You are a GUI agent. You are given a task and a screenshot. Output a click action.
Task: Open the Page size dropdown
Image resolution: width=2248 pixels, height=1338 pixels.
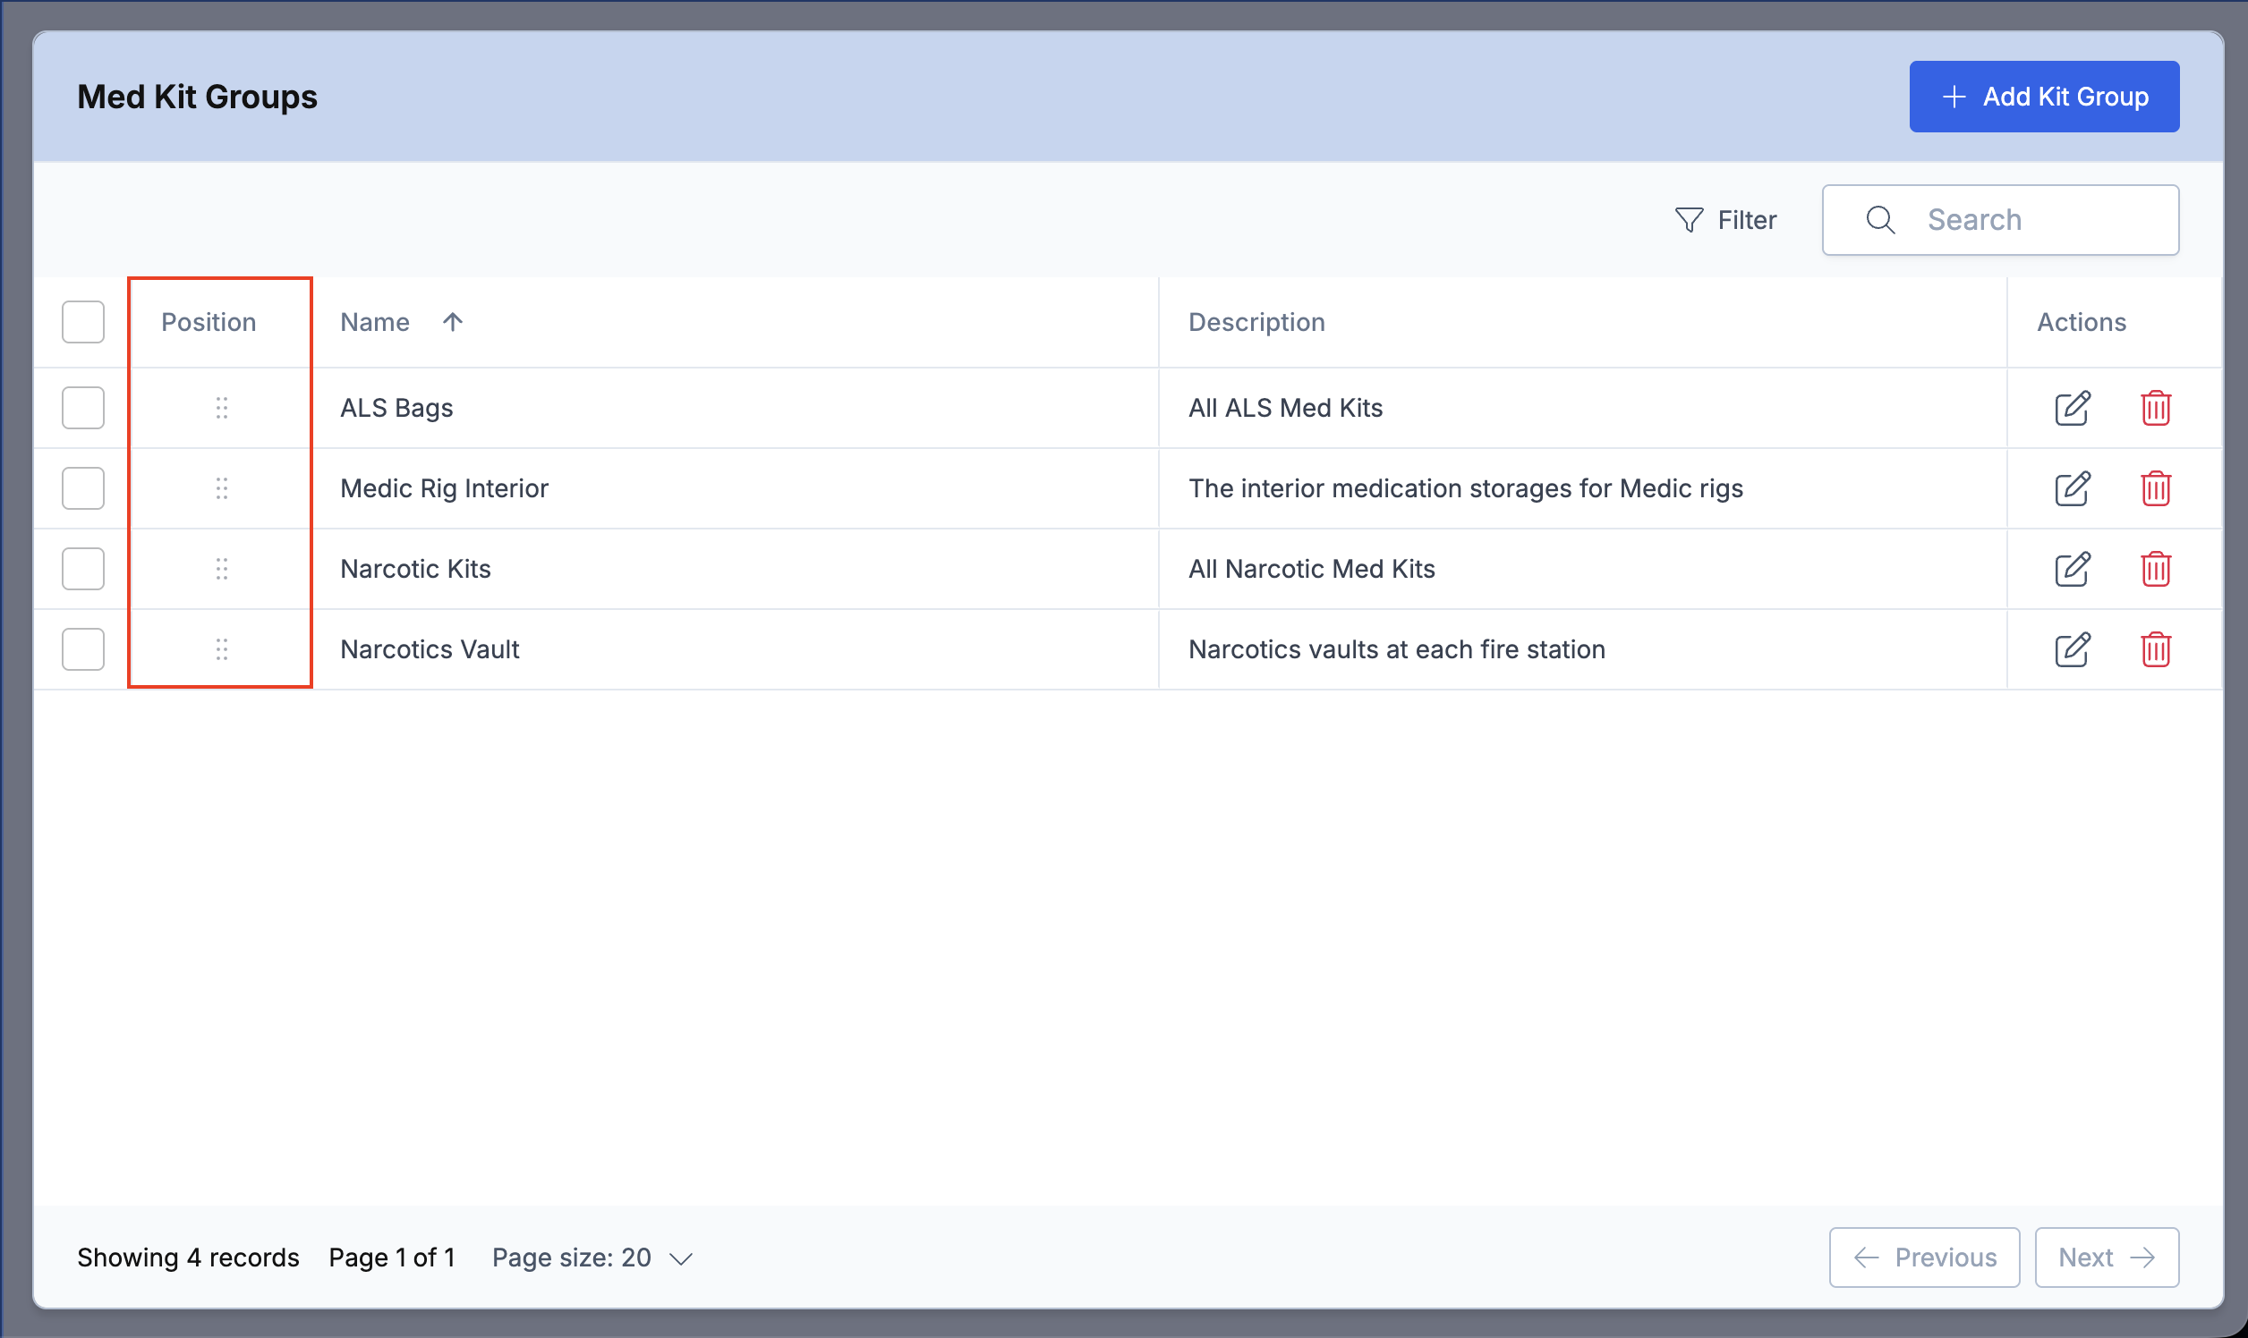pyautogui.click(x=592, y=1257)
